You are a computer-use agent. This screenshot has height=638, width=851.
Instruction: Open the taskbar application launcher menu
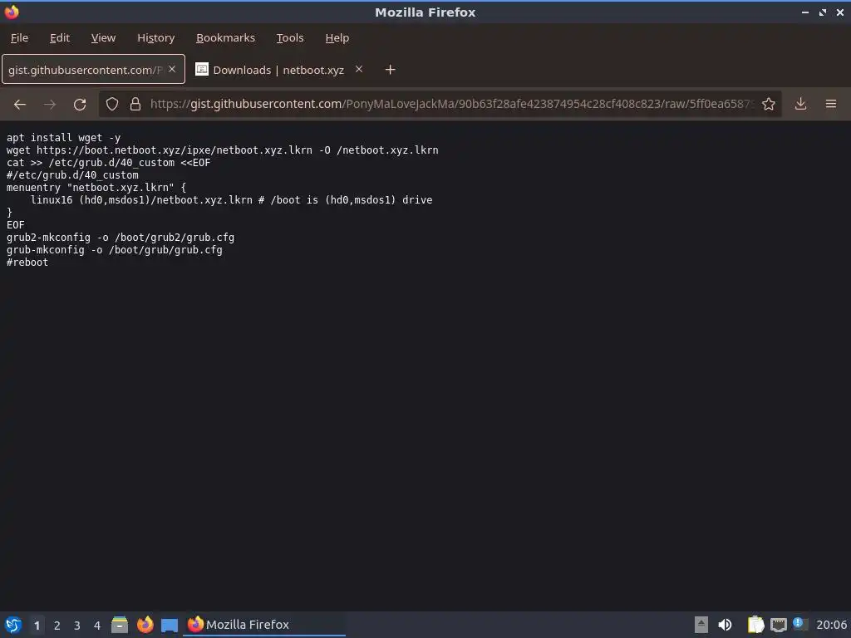tap(13, 625)
